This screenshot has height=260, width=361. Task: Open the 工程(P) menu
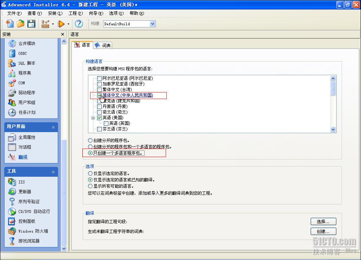tap(76, 13)
